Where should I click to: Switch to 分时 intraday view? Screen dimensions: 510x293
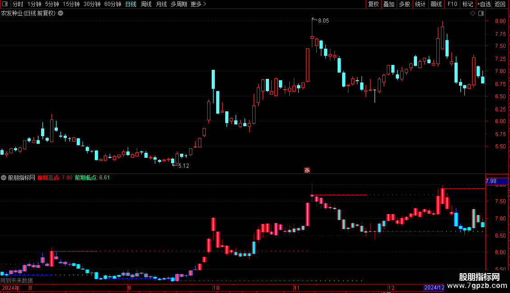(18, 4)
